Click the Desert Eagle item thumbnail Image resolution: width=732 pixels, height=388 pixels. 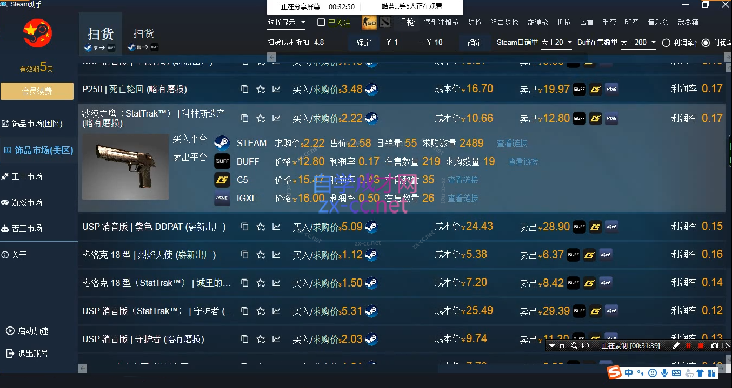tap(125, 167)
